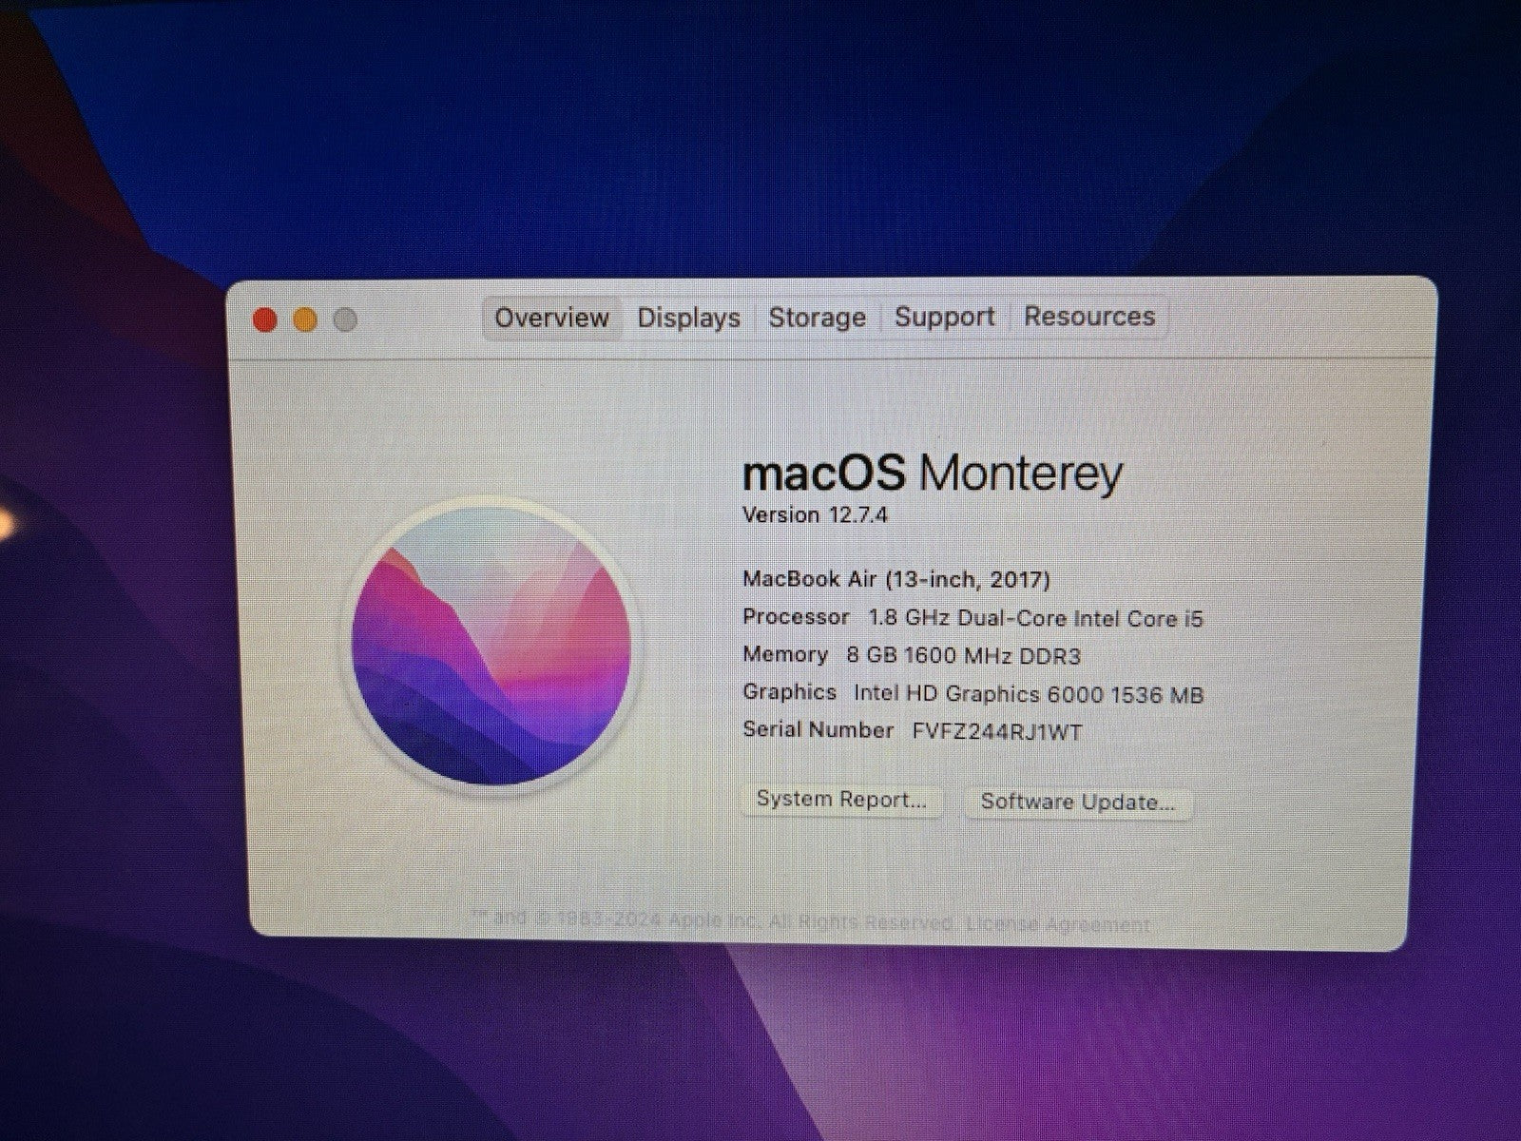Minimize window with the yellow button
The image size is (1521, 1141).
[305, 319]
